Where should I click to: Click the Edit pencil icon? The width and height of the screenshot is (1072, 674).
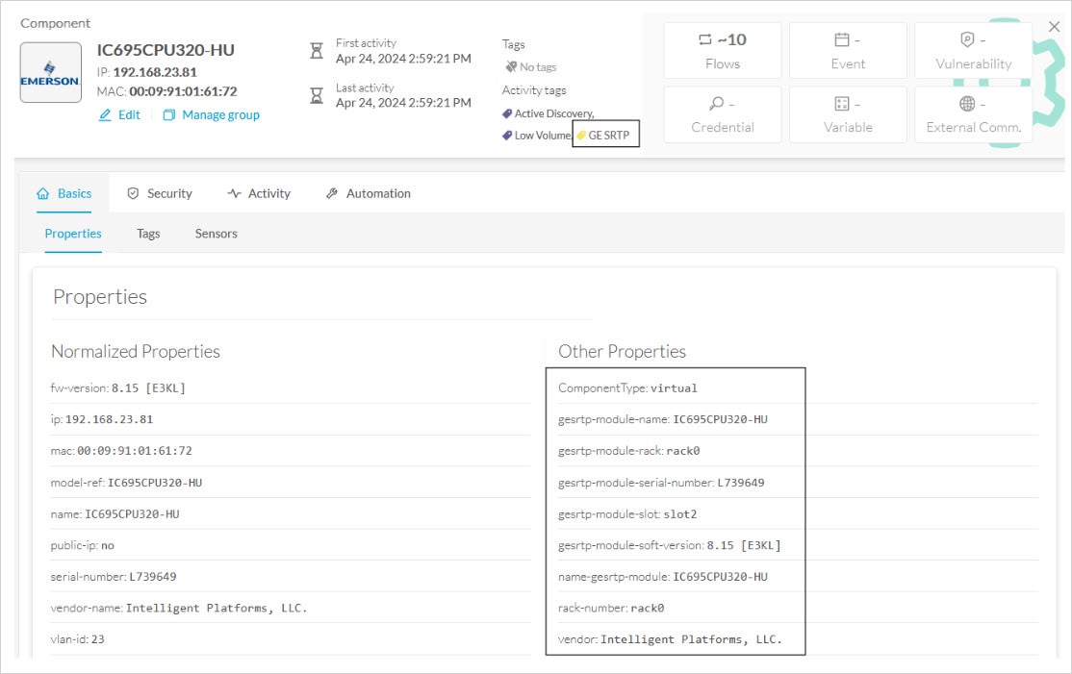tap(105, 114)
